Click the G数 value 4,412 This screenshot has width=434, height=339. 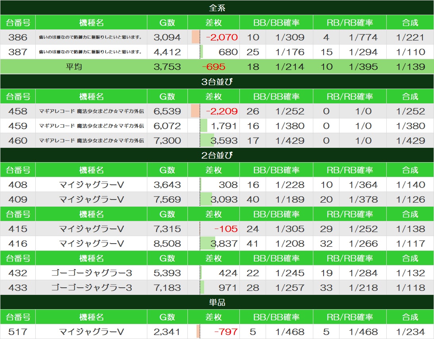click(x=167, y=52)
